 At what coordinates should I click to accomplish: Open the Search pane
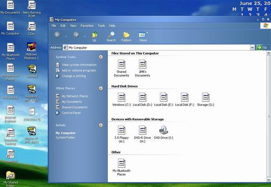[x=111, y=36]
